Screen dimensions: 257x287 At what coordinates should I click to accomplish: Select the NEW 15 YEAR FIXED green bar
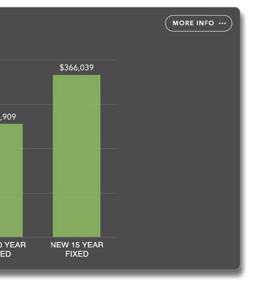pyautogui.click(x=77, y=155)
